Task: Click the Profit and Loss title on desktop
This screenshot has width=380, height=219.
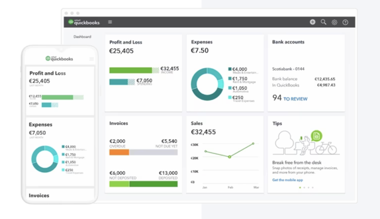Action: (125, 42)
